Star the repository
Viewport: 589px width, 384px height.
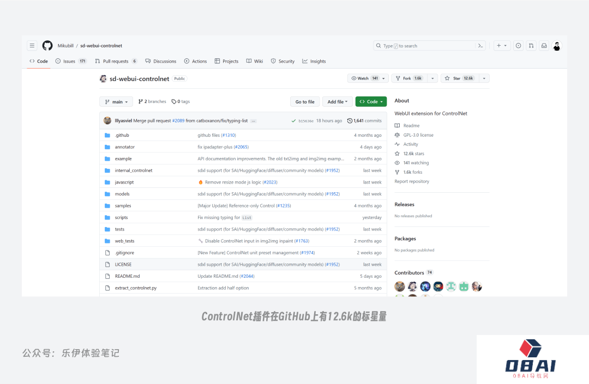coord(460,78)
